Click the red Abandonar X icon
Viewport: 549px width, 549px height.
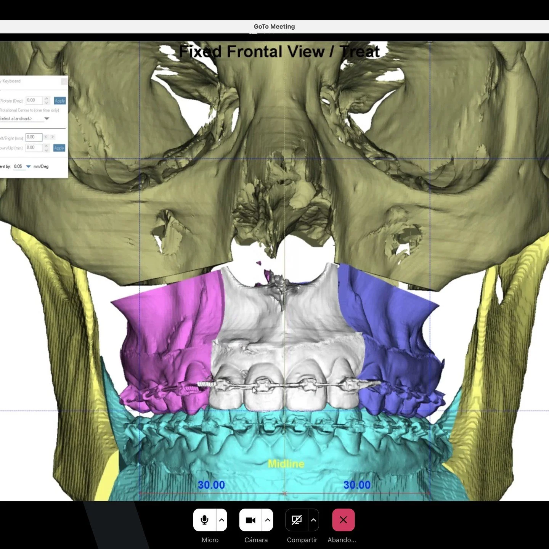coord(343,519)
